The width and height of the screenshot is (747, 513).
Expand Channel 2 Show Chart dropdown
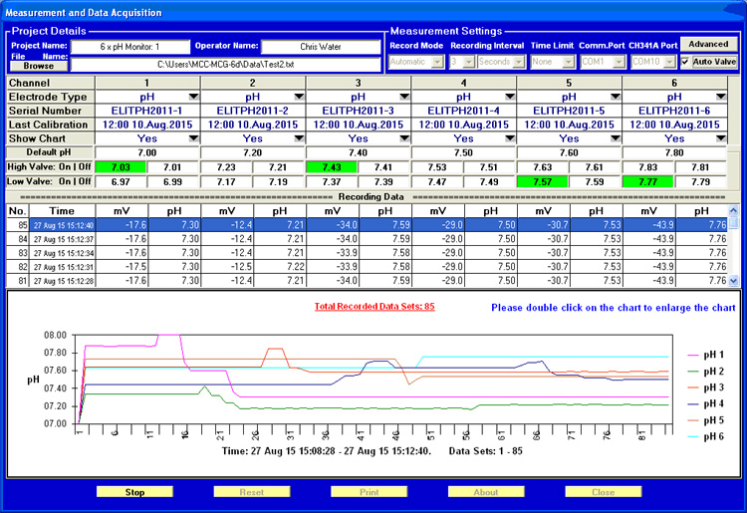pos(298,138)
